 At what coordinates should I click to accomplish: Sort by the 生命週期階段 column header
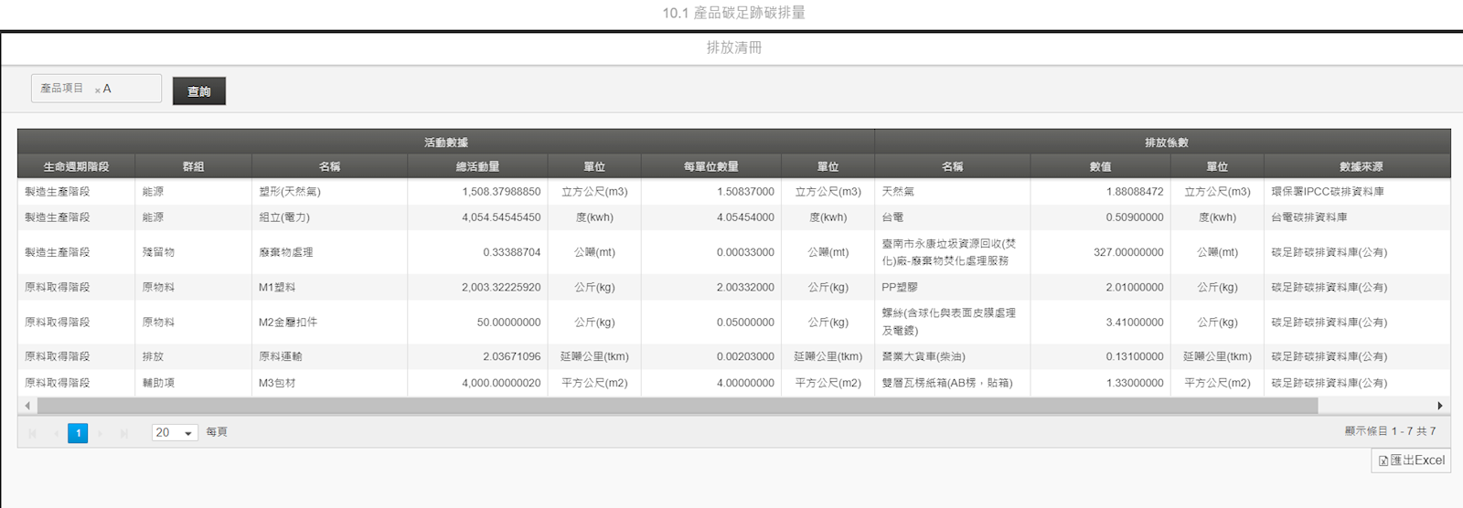pyautogui.click(x=76, y=166)
